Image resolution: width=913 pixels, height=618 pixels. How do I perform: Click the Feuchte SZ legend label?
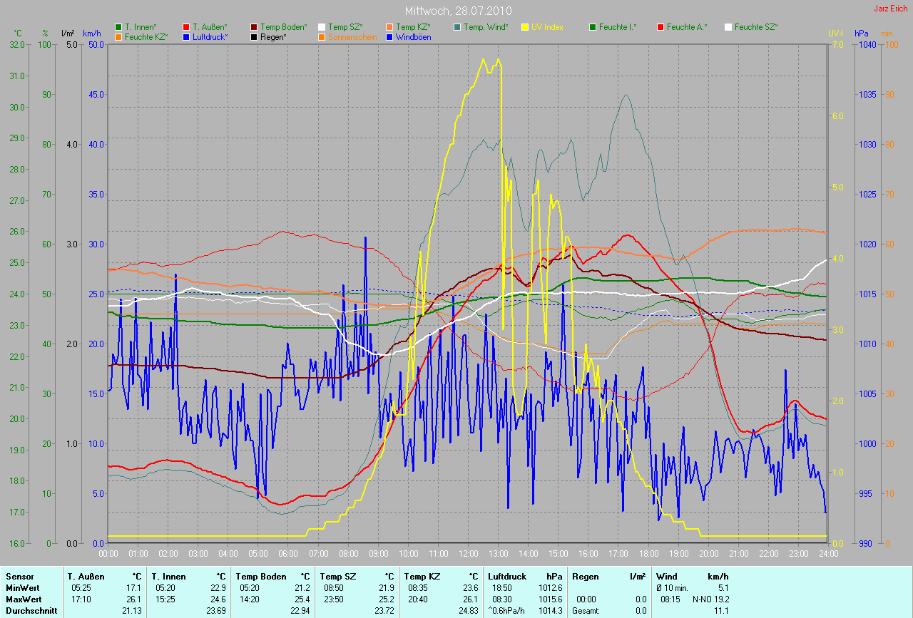pyautogui.click(x=755, y=27)
